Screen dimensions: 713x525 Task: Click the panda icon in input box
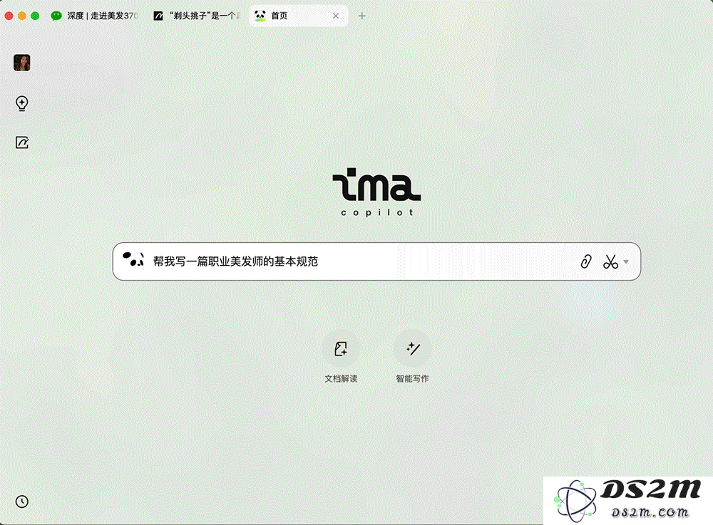point(133,259)
